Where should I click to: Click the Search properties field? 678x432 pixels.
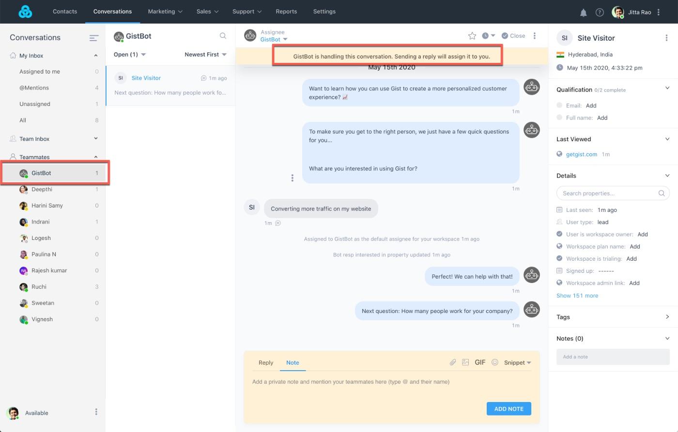point(613,193)
